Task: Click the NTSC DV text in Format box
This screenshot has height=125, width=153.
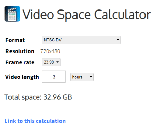Action: pyautogui.click(x=53, y=40)
